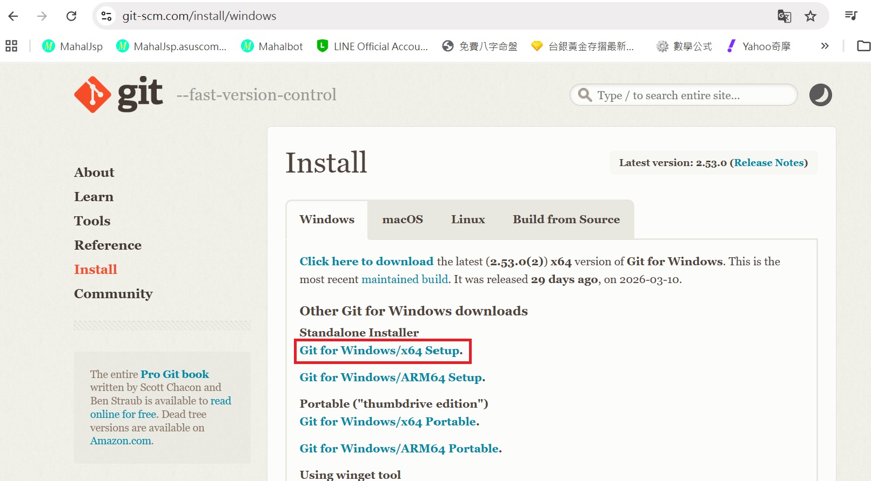Viewport: 871px width, 481px height.
Task: Click the 'Click here to download' link
Action: point(366,262)
